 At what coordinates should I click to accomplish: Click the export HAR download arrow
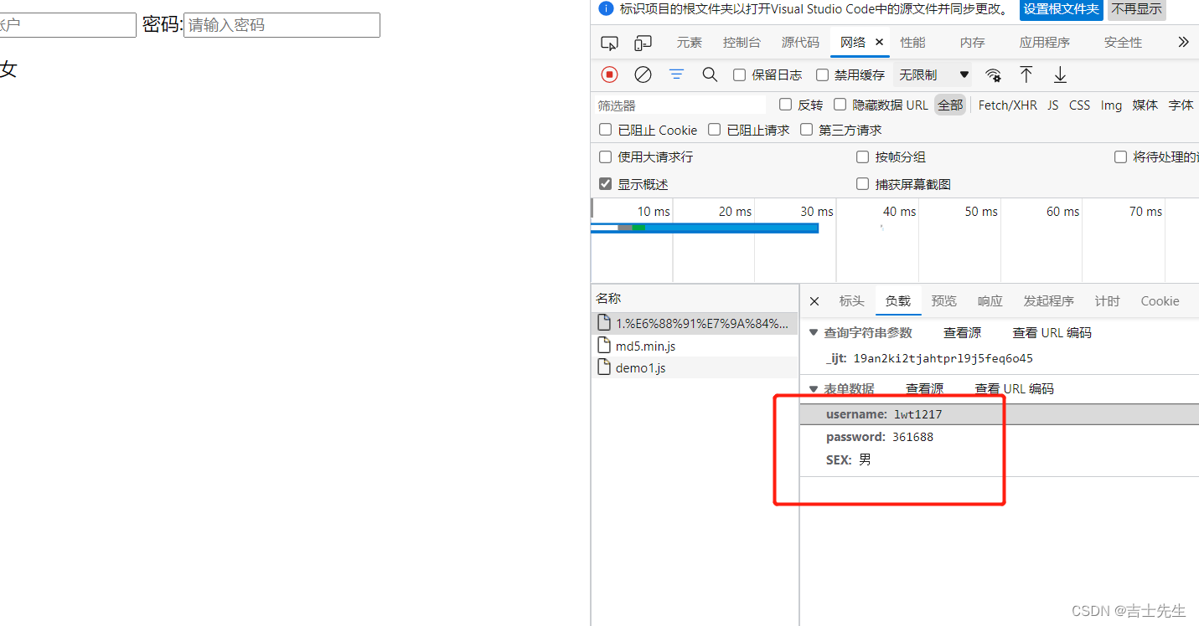(1060, 74)
